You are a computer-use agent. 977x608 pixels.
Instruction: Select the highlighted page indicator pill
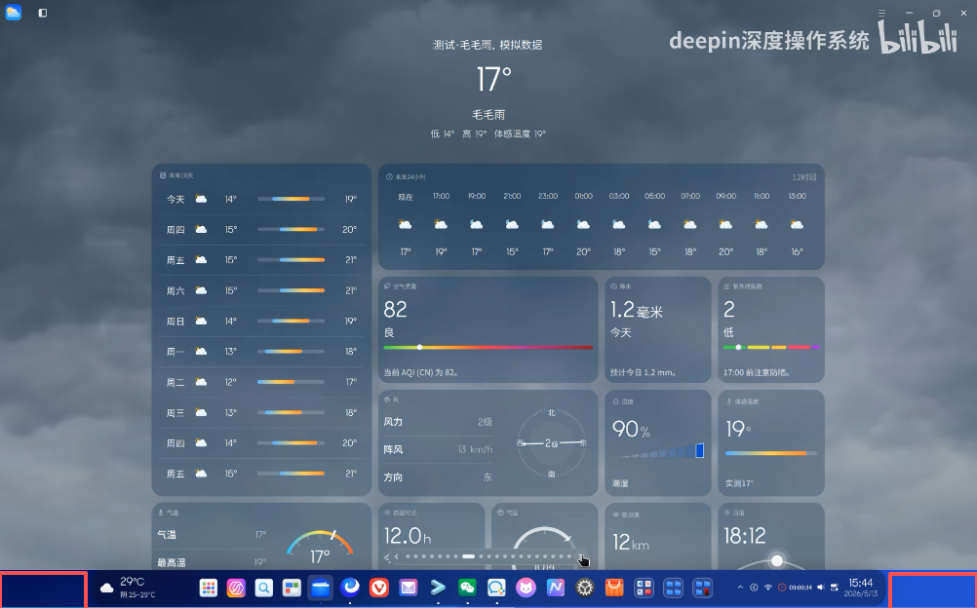pyautogui.click(x=469, y=556)
